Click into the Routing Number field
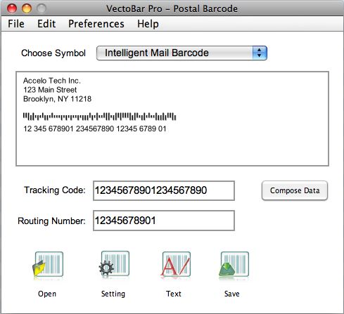The height and width of the screenshot is (314, 344). (x=164, y=221)
